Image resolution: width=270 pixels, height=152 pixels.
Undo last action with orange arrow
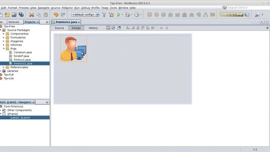click(56, 15)
